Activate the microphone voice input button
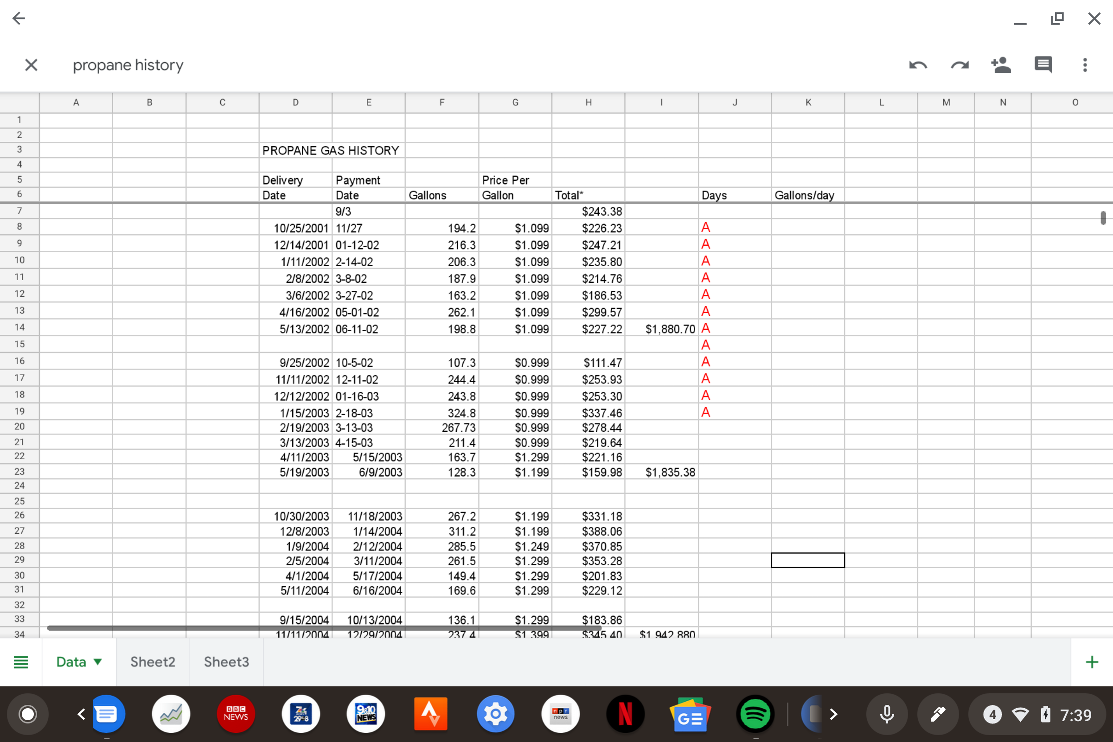 (887, 714)
